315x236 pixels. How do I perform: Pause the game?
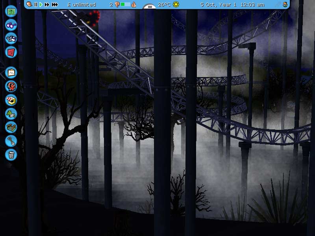[36, 4]
